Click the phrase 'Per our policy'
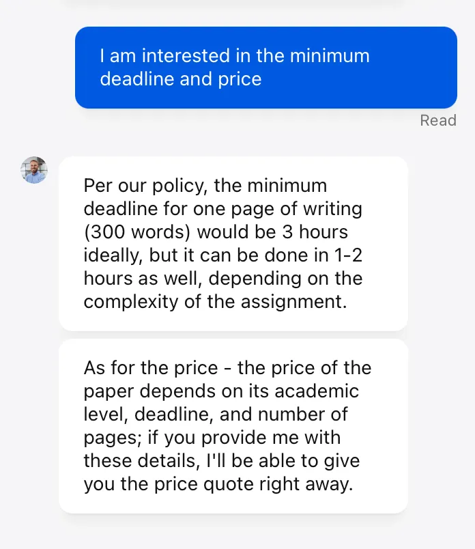 (144, 186)
